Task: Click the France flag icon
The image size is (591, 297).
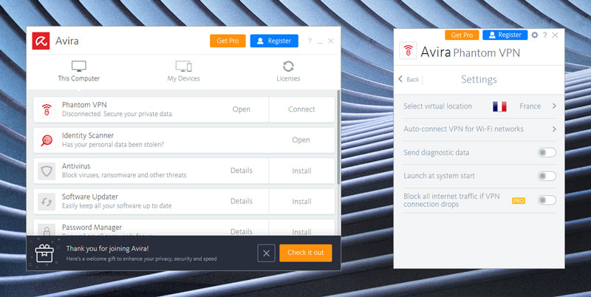Action: pyautogui.click(x=499, y=106)
